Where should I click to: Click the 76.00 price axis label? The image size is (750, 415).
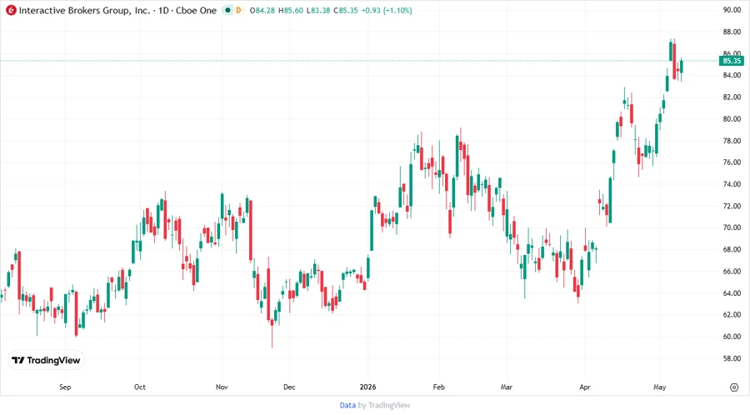click(x=732, y=162)
